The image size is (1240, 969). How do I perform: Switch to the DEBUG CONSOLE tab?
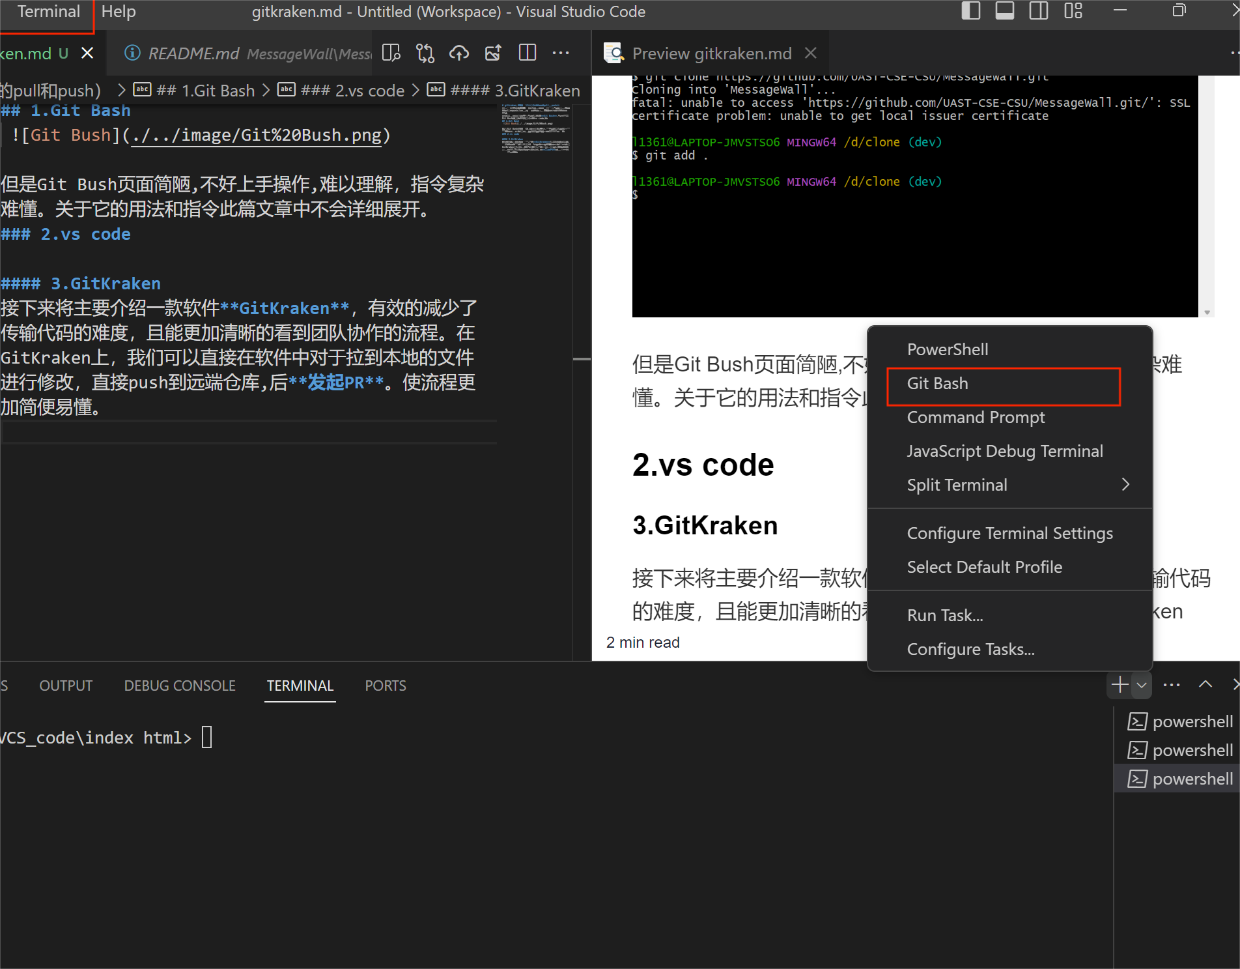(x=180, y=686)
